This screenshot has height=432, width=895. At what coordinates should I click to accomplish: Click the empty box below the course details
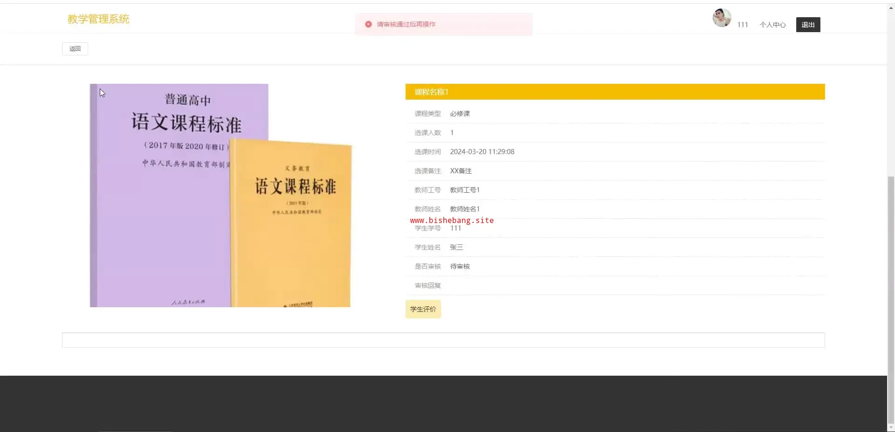click(443, 340)
